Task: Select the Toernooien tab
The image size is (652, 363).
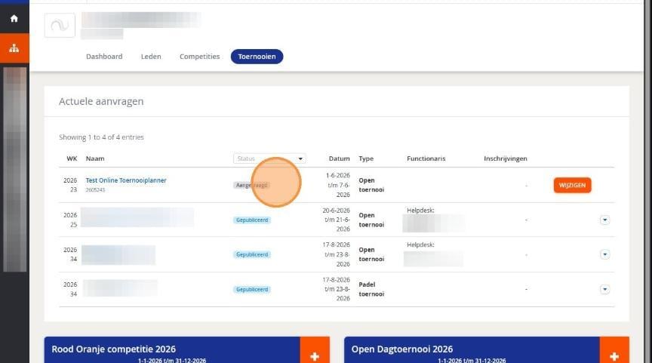Action: tap(257, 57)
